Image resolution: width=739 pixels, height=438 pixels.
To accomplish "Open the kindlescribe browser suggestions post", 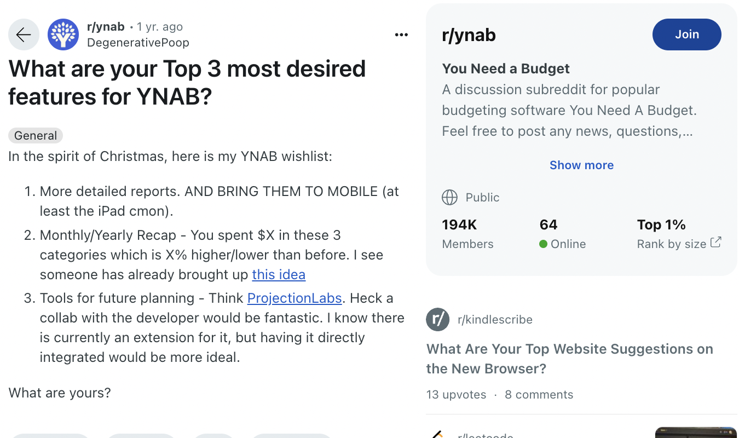I will 569,359.
